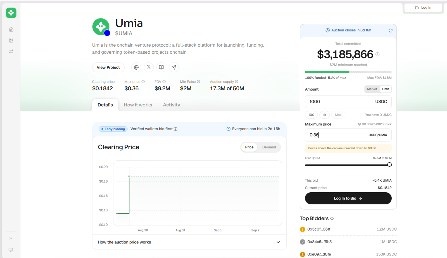
Task: Click info icon next to Top Bidders
Action: pyautogui.click(x=332, y=219)
